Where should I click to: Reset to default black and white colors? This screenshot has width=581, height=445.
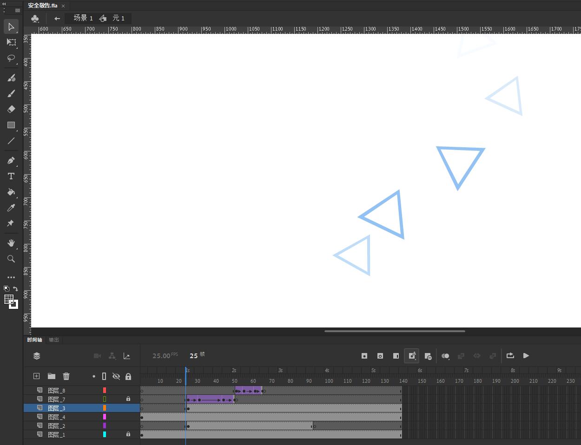pyautogui.click(x=7, y=288)
